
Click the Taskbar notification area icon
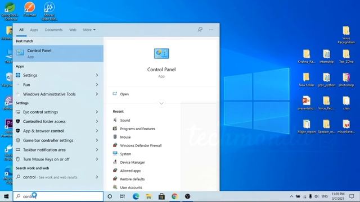[18, 150]
